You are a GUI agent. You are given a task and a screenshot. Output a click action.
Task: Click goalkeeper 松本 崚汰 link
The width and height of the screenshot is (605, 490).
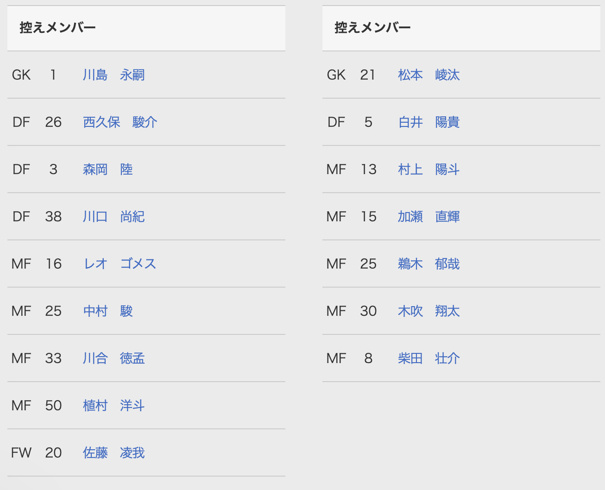coord(429,75)
